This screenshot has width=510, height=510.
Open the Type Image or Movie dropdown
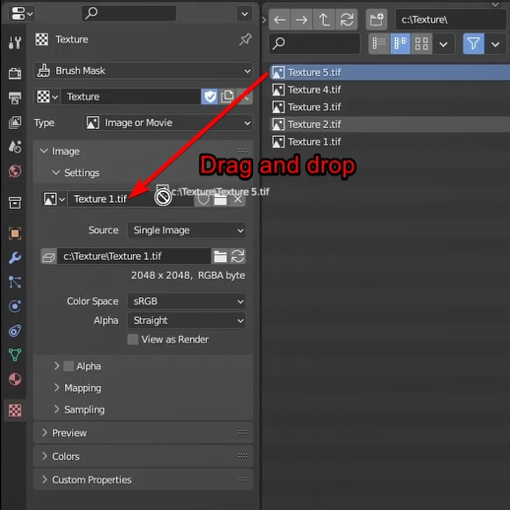coord(167,123)
